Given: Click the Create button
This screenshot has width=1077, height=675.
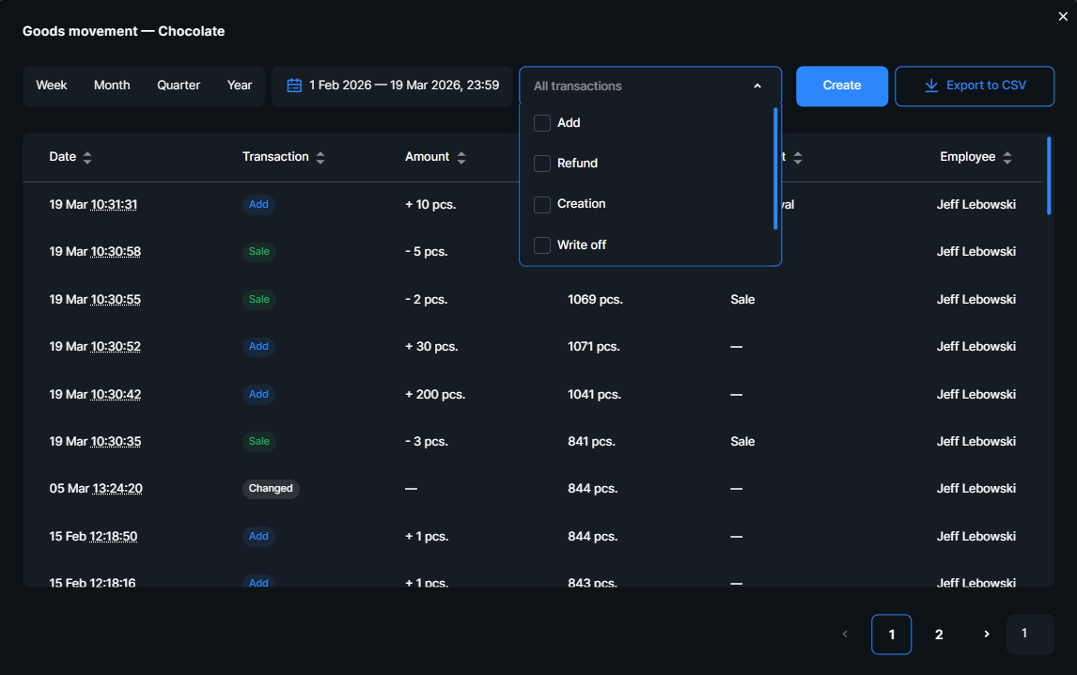Looking at the screenshot, I should (841, 86).
